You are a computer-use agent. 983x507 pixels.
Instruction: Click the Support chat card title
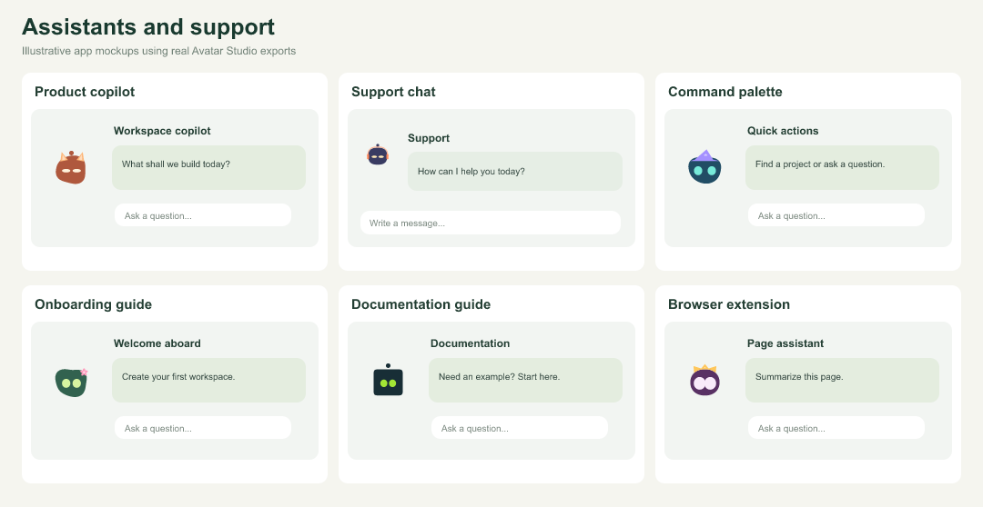coord(393,92)
